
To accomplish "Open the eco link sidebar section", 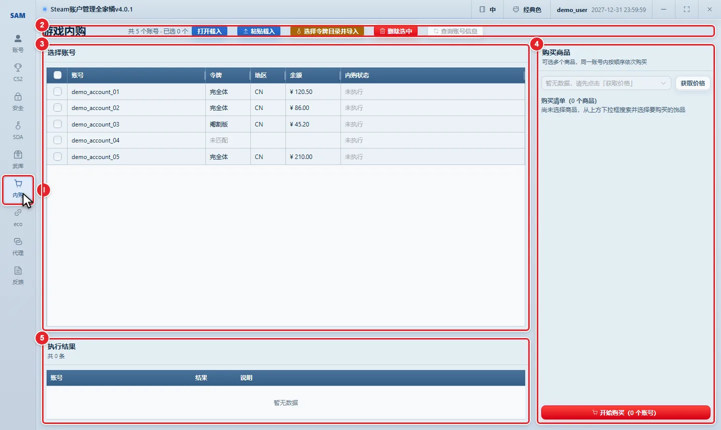I will click(x=18, y=218).
